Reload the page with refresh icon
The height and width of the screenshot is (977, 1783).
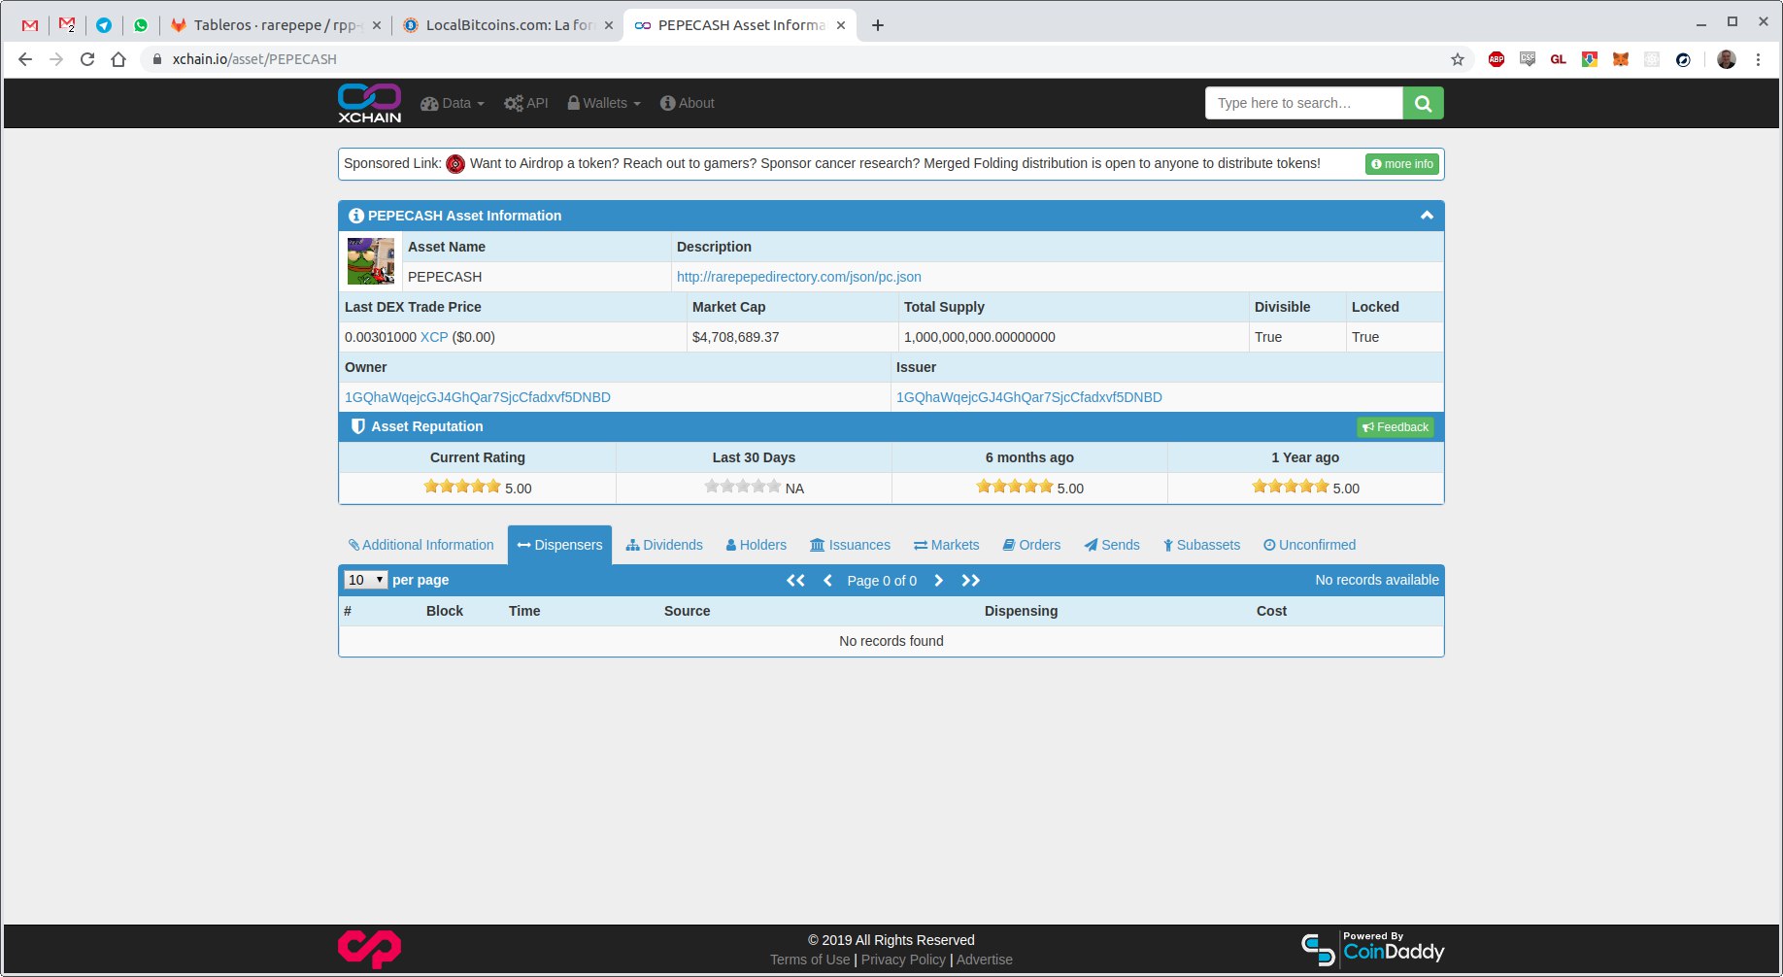(x=87, y=59)
